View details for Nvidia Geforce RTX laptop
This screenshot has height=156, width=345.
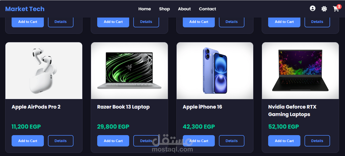click(317, 141)
